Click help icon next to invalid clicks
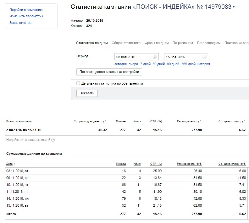 (53, 140)
